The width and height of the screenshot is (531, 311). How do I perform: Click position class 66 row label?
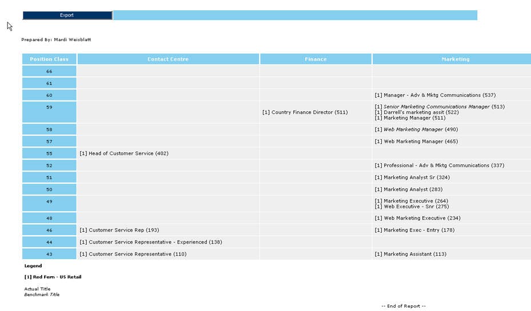coord(49,71)
